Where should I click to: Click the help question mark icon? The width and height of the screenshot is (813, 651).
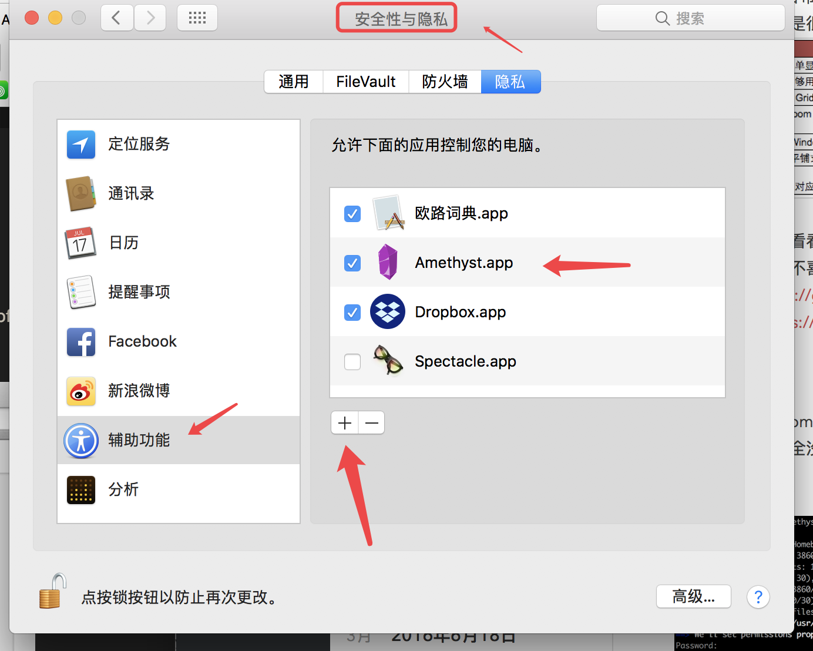click(x=758, y=597)
